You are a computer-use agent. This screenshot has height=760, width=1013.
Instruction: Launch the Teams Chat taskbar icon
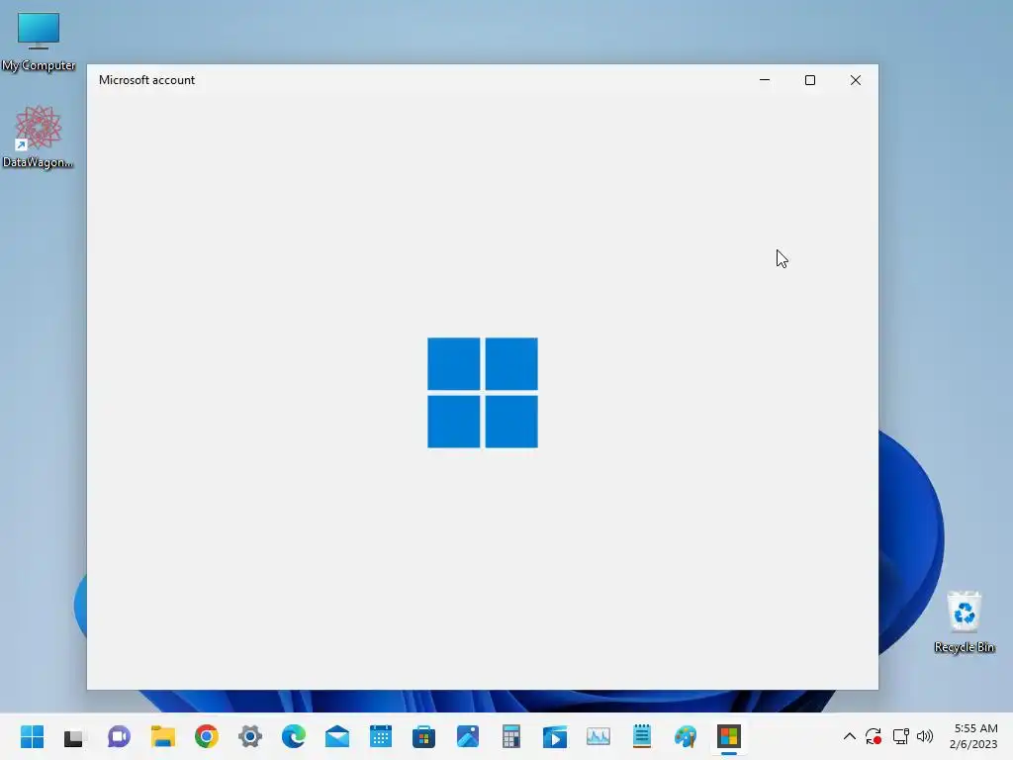coord(119,736)
